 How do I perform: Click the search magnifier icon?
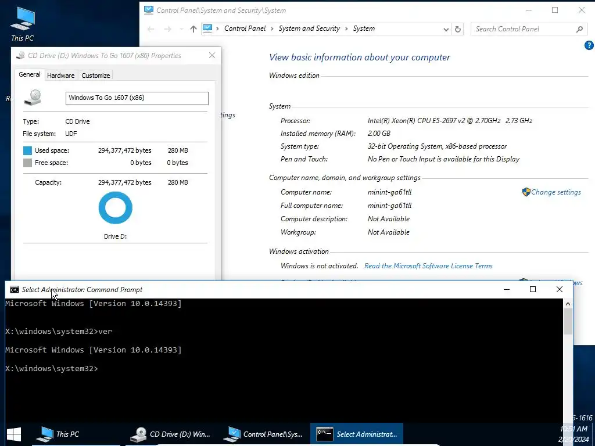click(579, 29)
